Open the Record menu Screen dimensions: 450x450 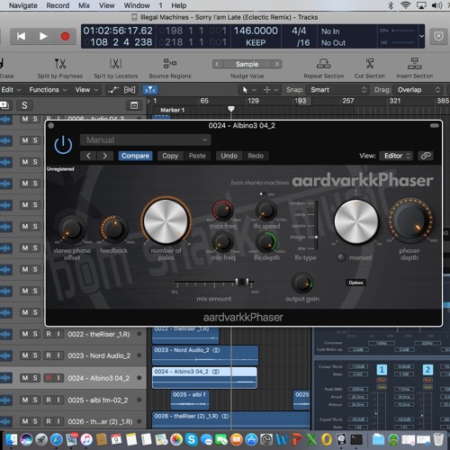(x=58, y=5)
